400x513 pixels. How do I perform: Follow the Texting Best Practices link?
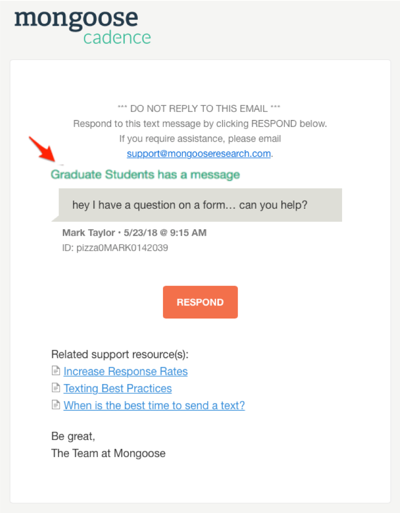point(117,389)
